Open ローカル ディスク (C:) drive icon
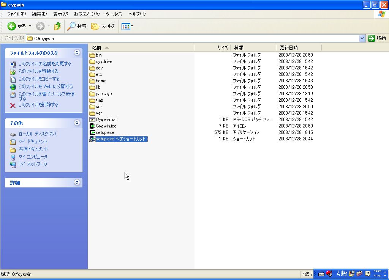 [13, 135]
